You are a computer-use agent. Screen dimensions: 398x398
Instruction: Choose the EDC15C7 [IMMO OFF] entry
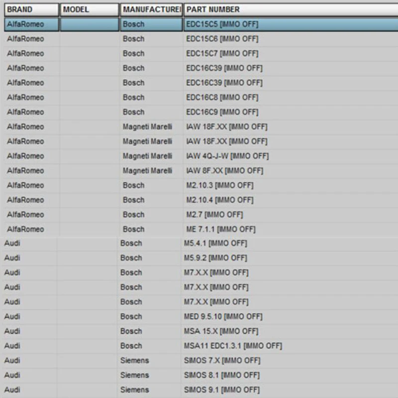tap(222, 54)
